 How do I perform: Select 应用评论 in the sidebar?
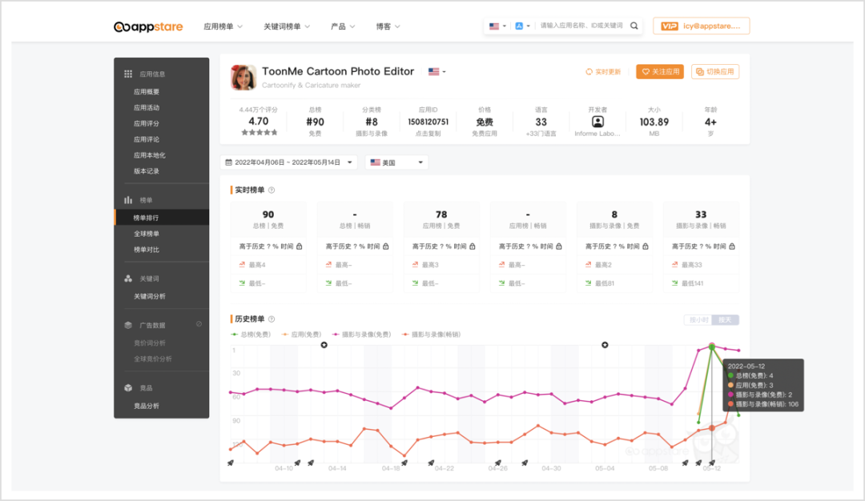[x=147, y=139]
